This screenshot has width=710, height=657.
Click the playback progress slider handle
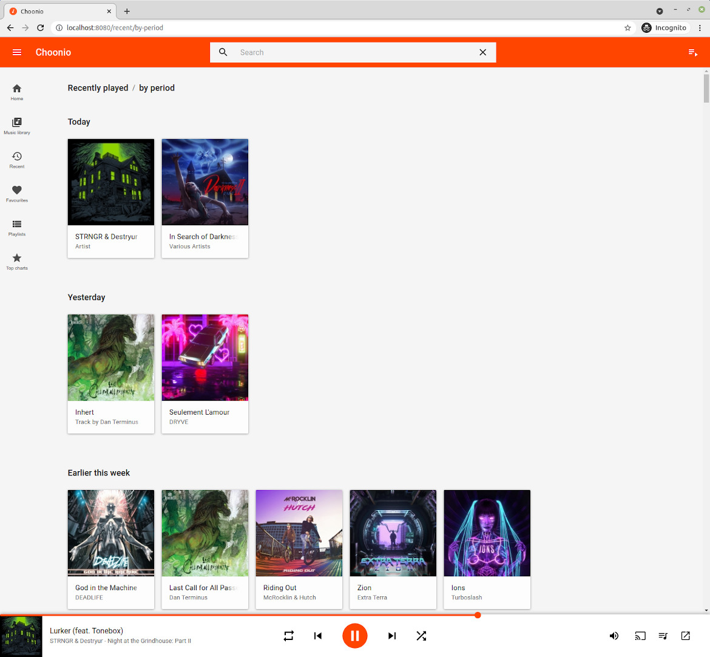point(478,615)
